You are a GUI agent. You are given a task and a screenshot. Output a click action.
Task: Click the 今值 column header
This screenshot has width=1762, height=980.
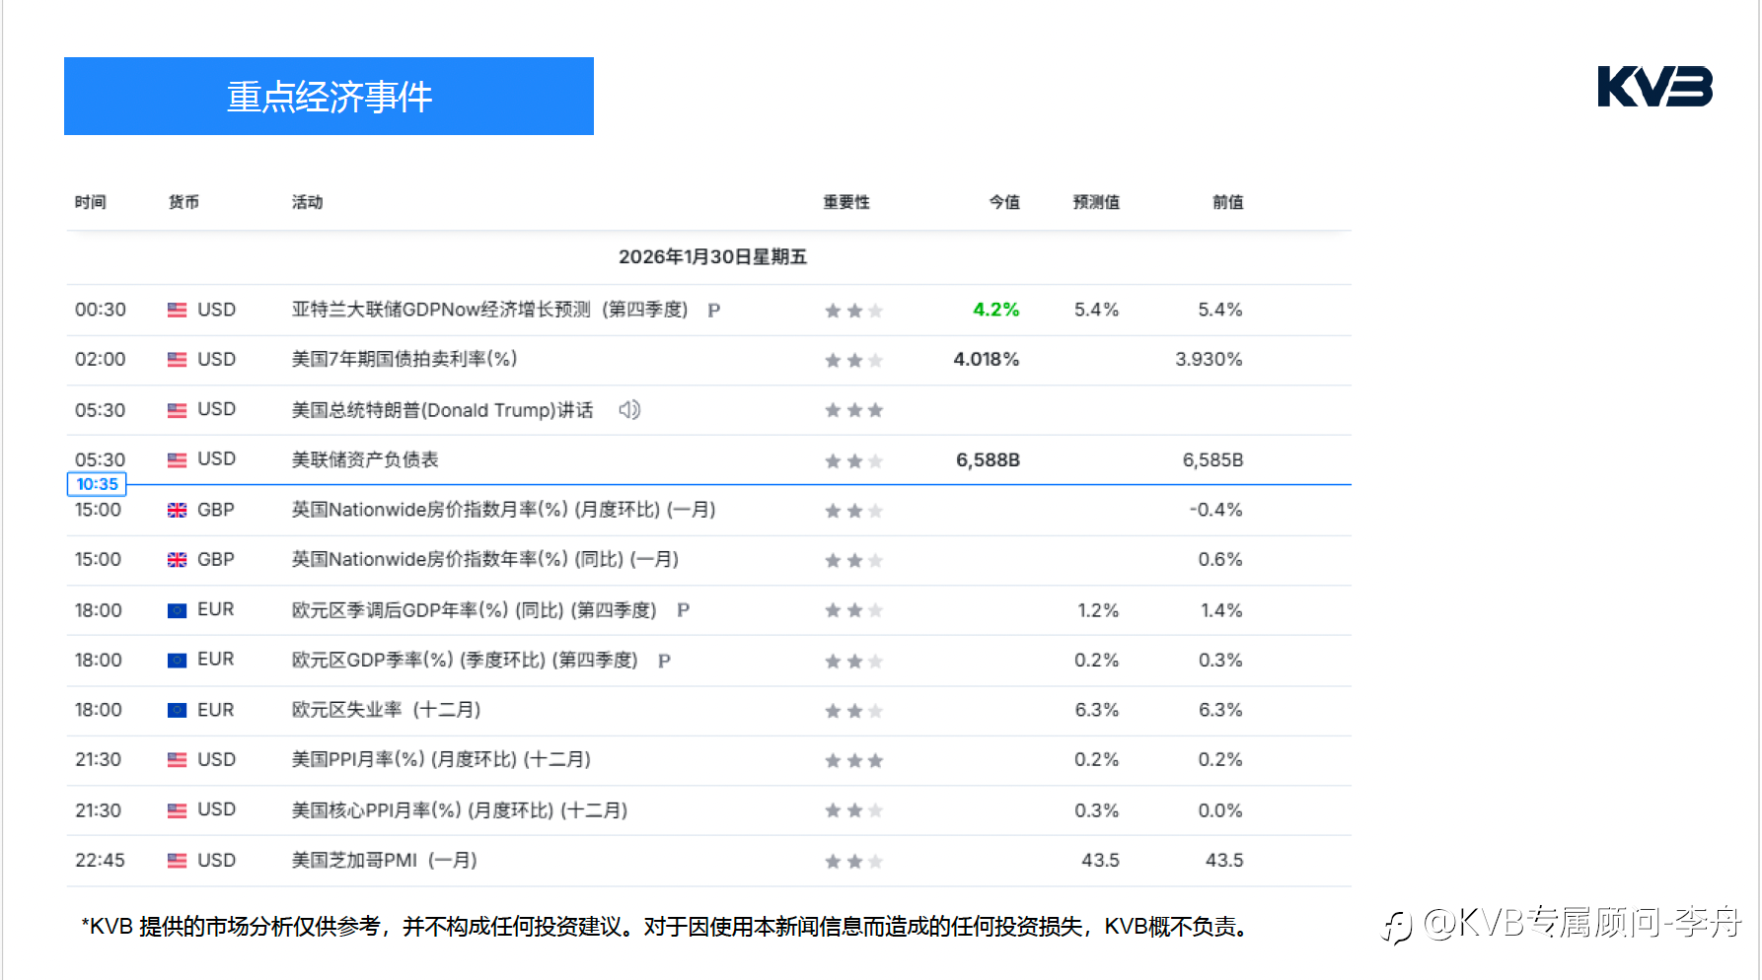tap(1004, 202)
